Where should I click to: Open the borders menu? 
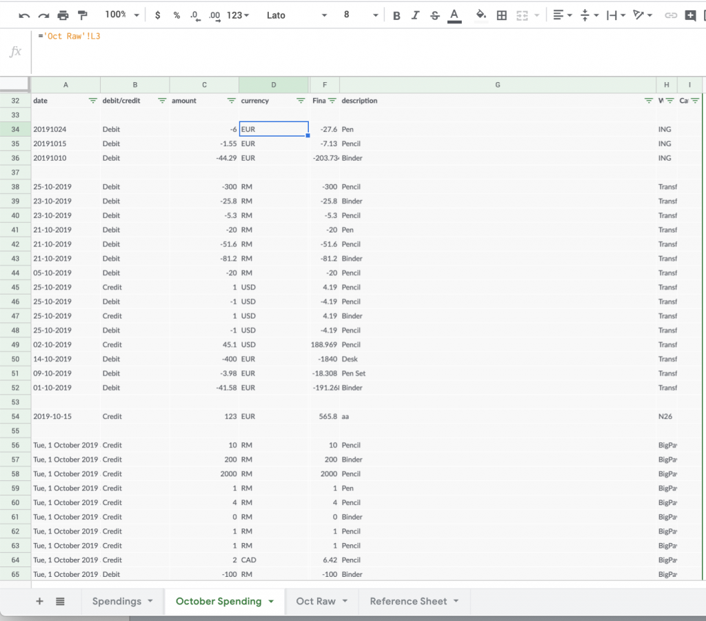pos(502,16)
